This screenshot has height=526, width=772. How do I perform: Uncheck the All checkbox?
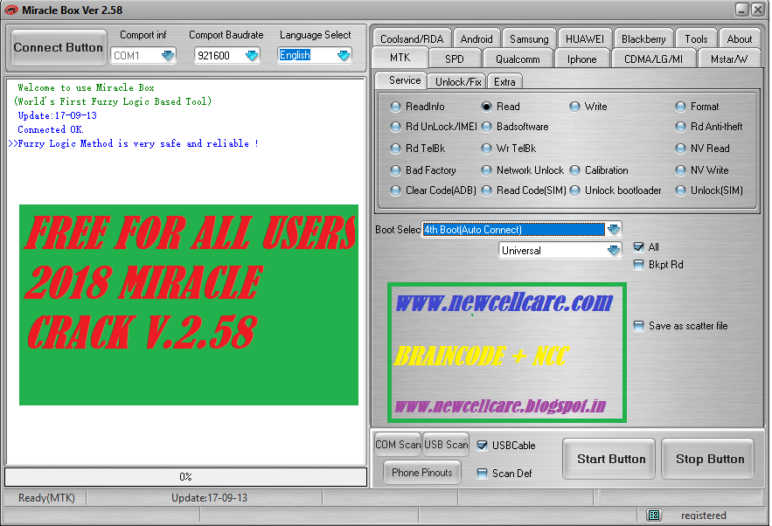(638, 247)
